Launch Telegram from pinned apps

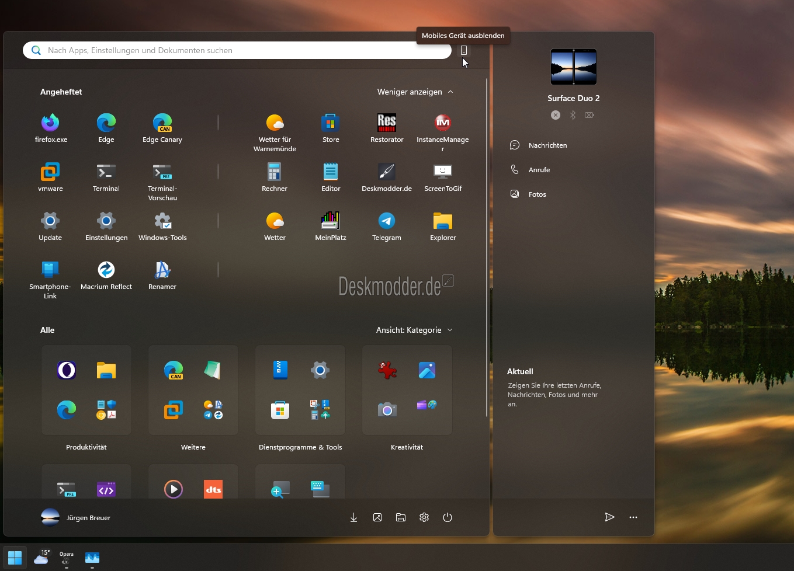(x=387, y=227)
